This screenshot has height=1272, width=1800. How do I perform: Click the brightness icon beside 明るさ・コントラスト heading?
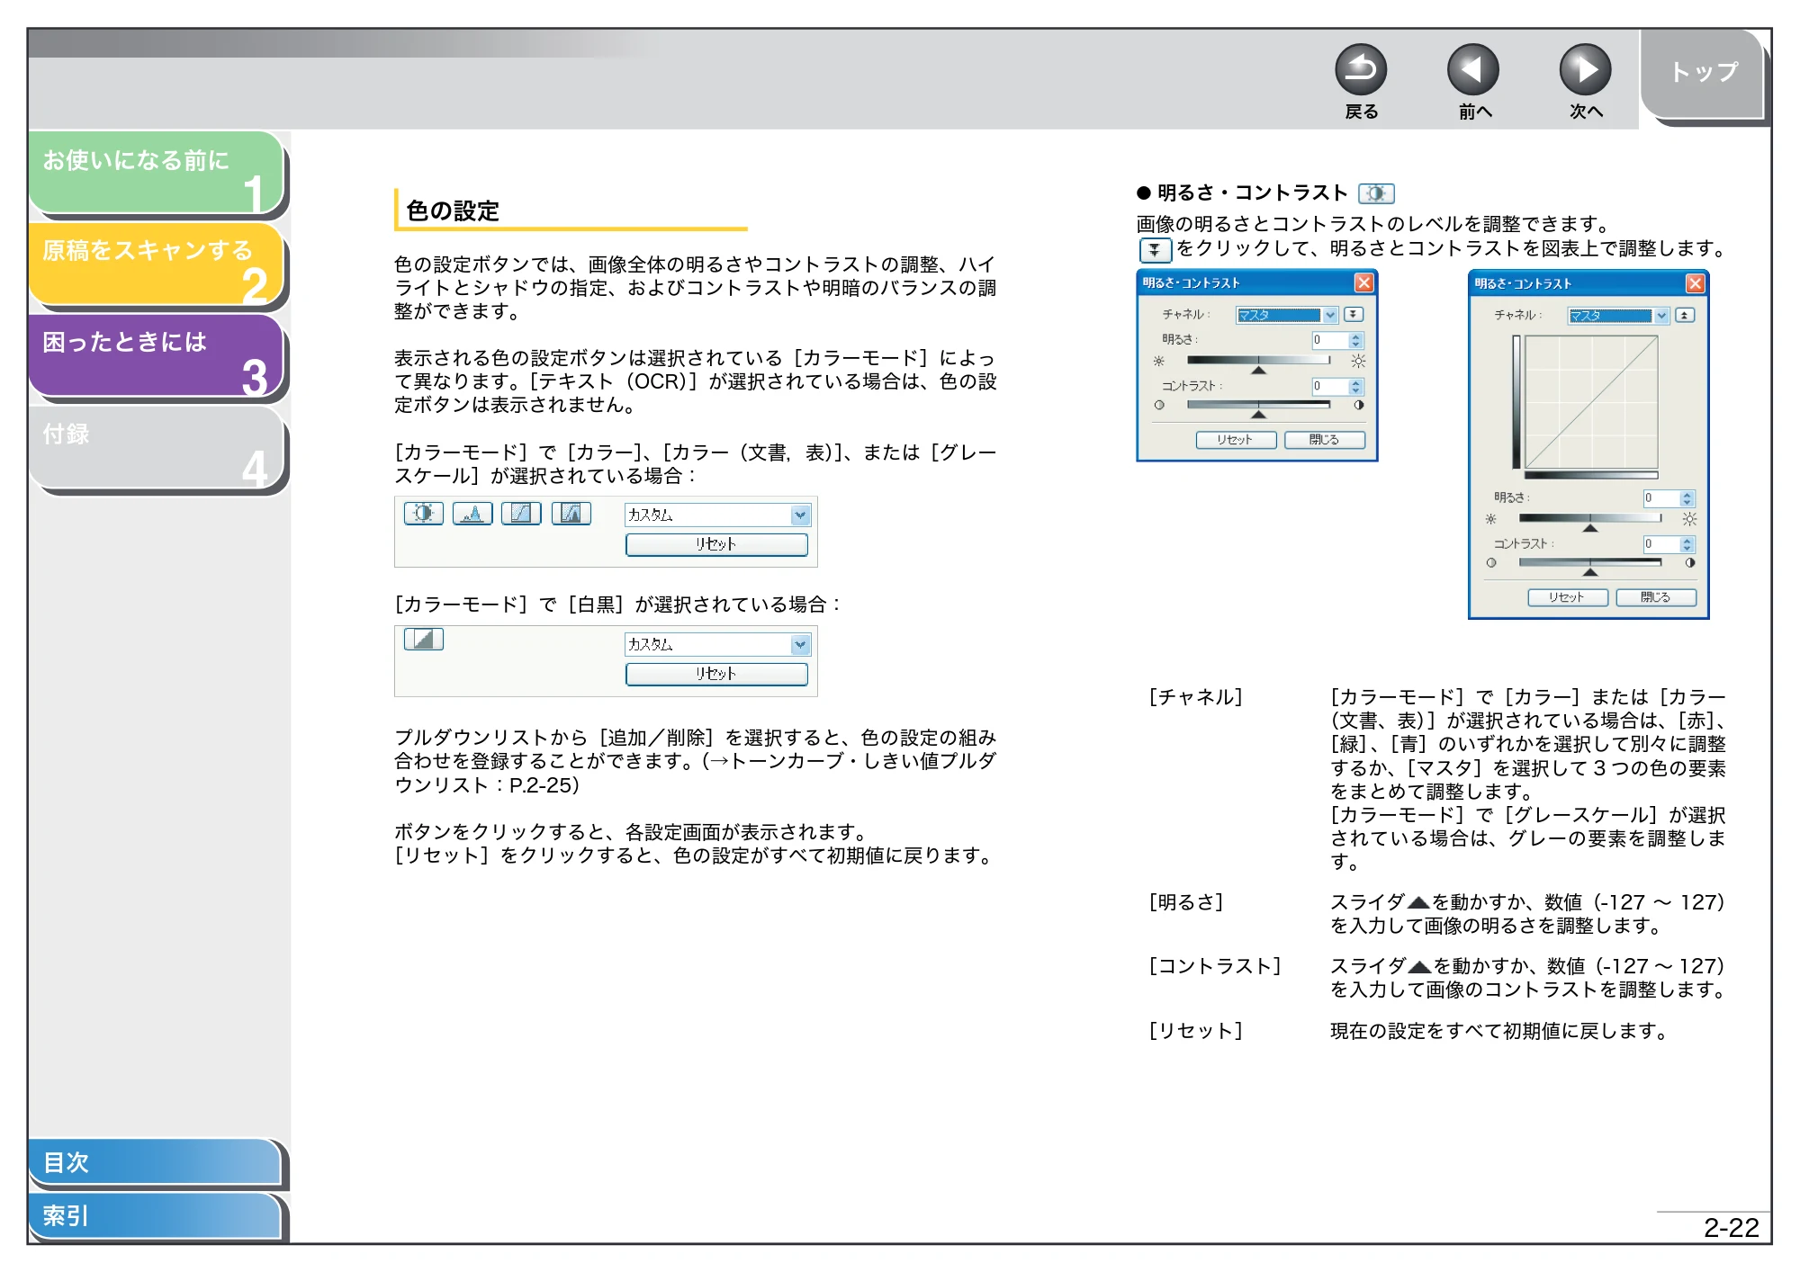point(1376,193)
